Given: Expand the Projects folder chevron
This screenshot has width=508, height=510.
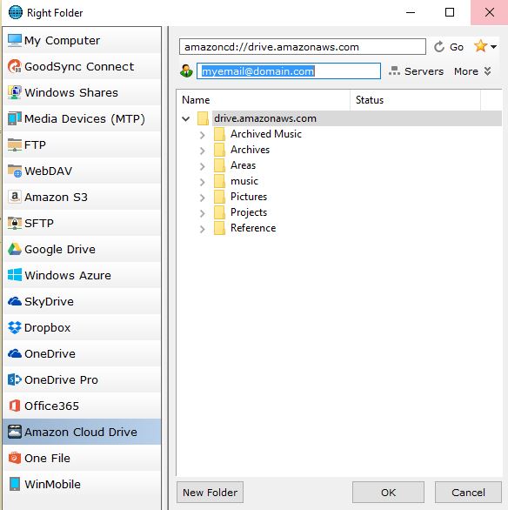Looking at the screenshot, I should 202,213.
